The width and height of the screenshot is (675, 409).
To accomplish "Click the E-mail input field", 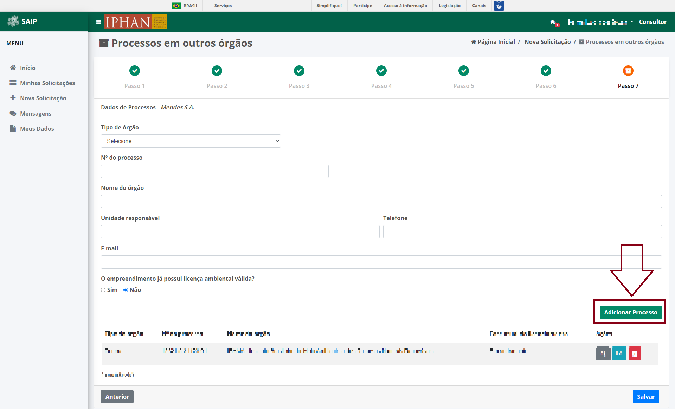I will (381, 262).
